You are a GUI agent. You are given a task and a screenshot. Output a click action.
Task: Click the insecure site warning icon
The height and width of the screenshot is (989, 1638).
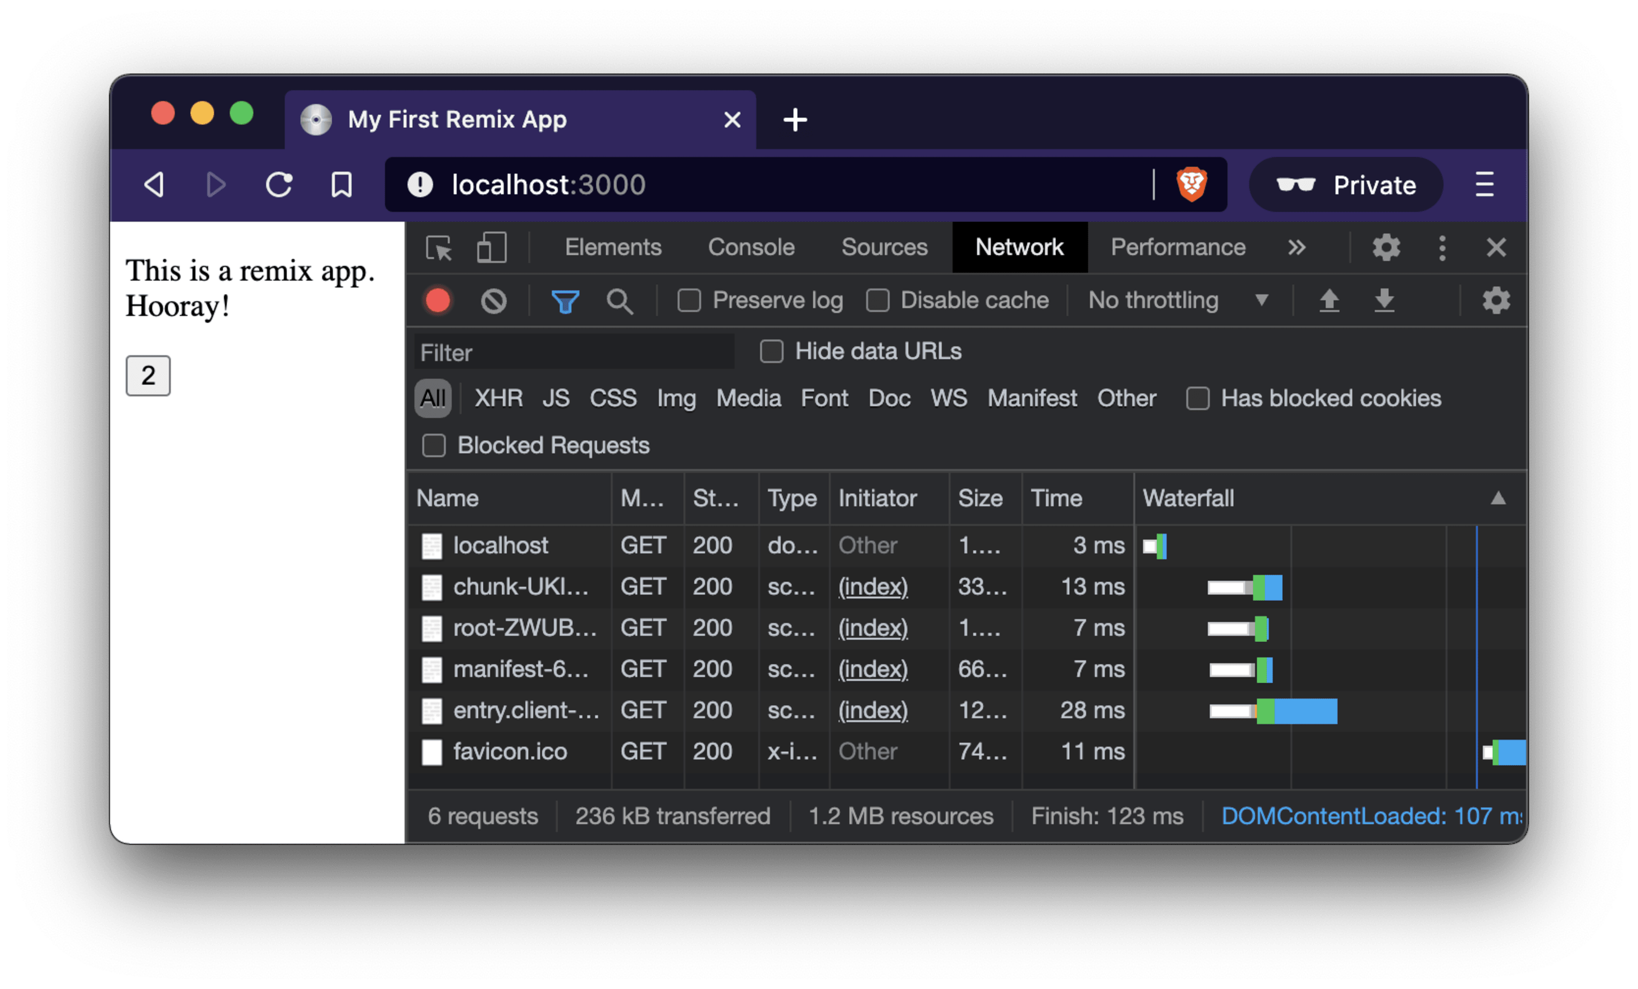tap(420, 185)
